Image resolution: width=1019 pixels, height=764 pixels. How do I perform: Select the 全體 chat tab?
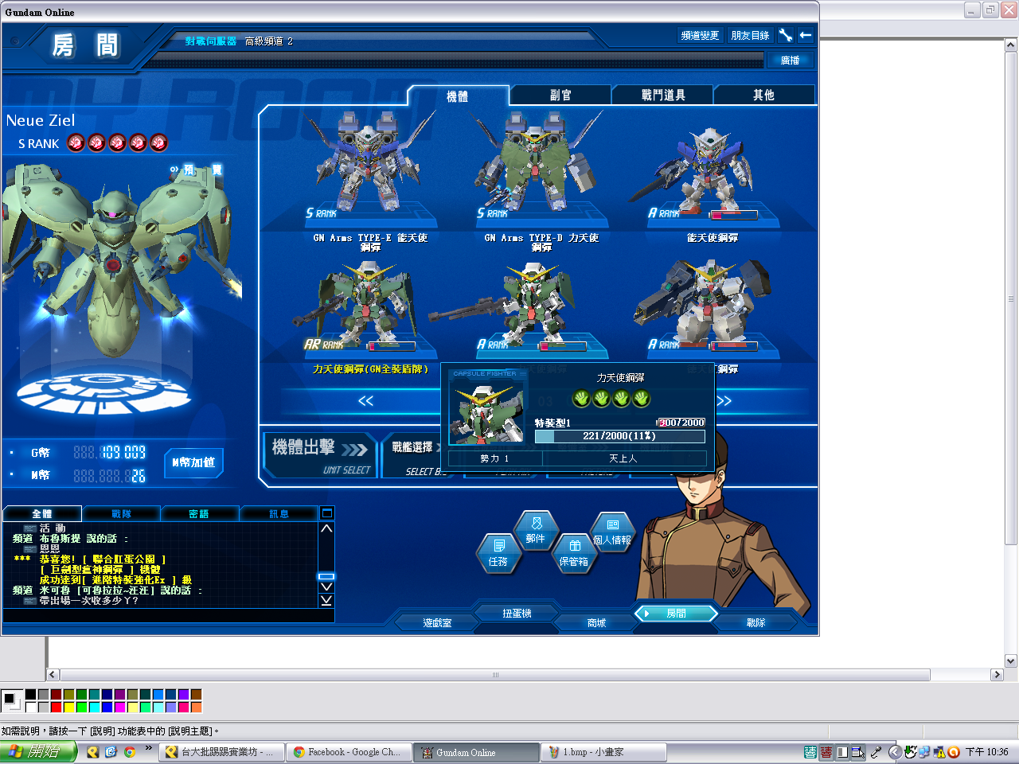(x=42, y=514)
